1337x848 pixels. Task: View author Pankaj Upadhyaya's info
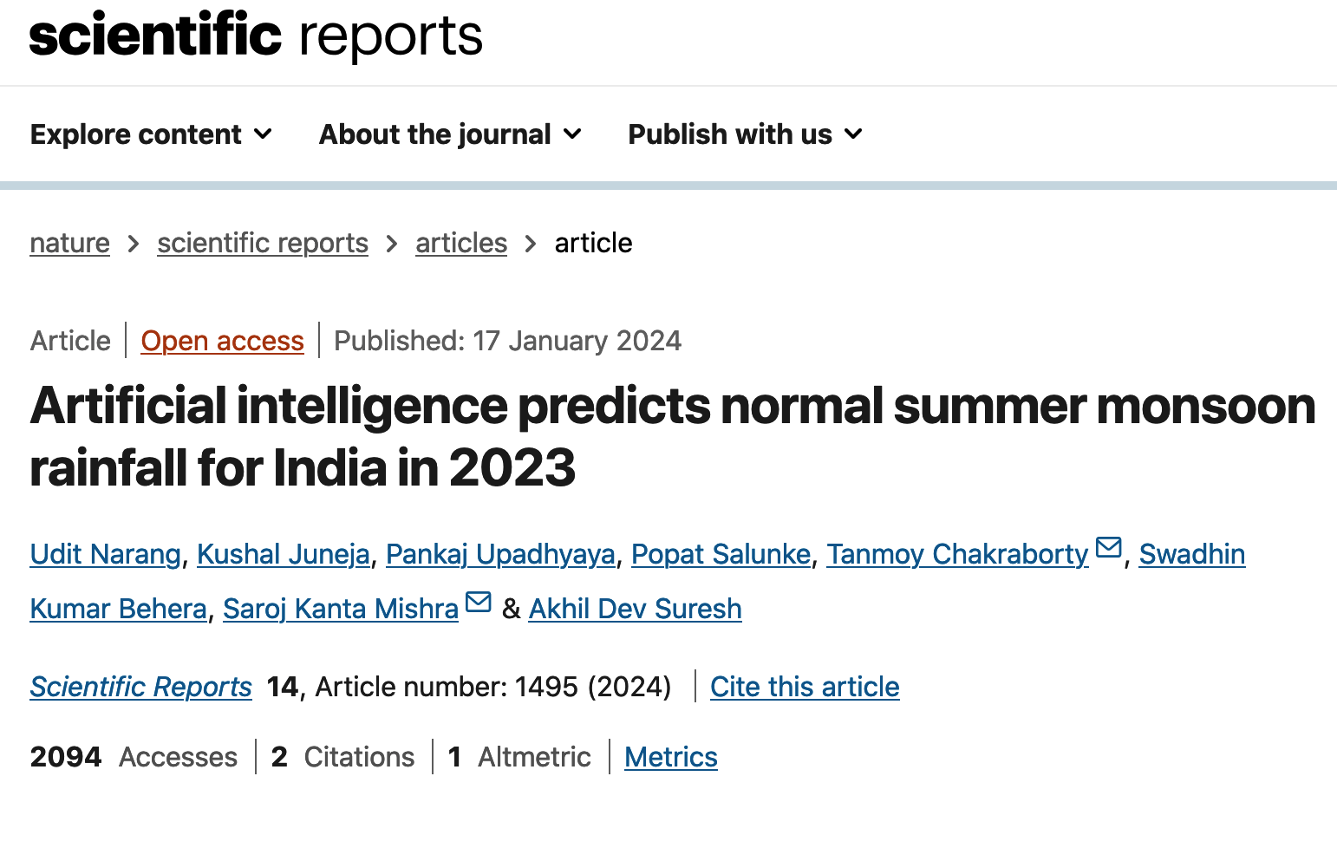click(x=500, y=554)
